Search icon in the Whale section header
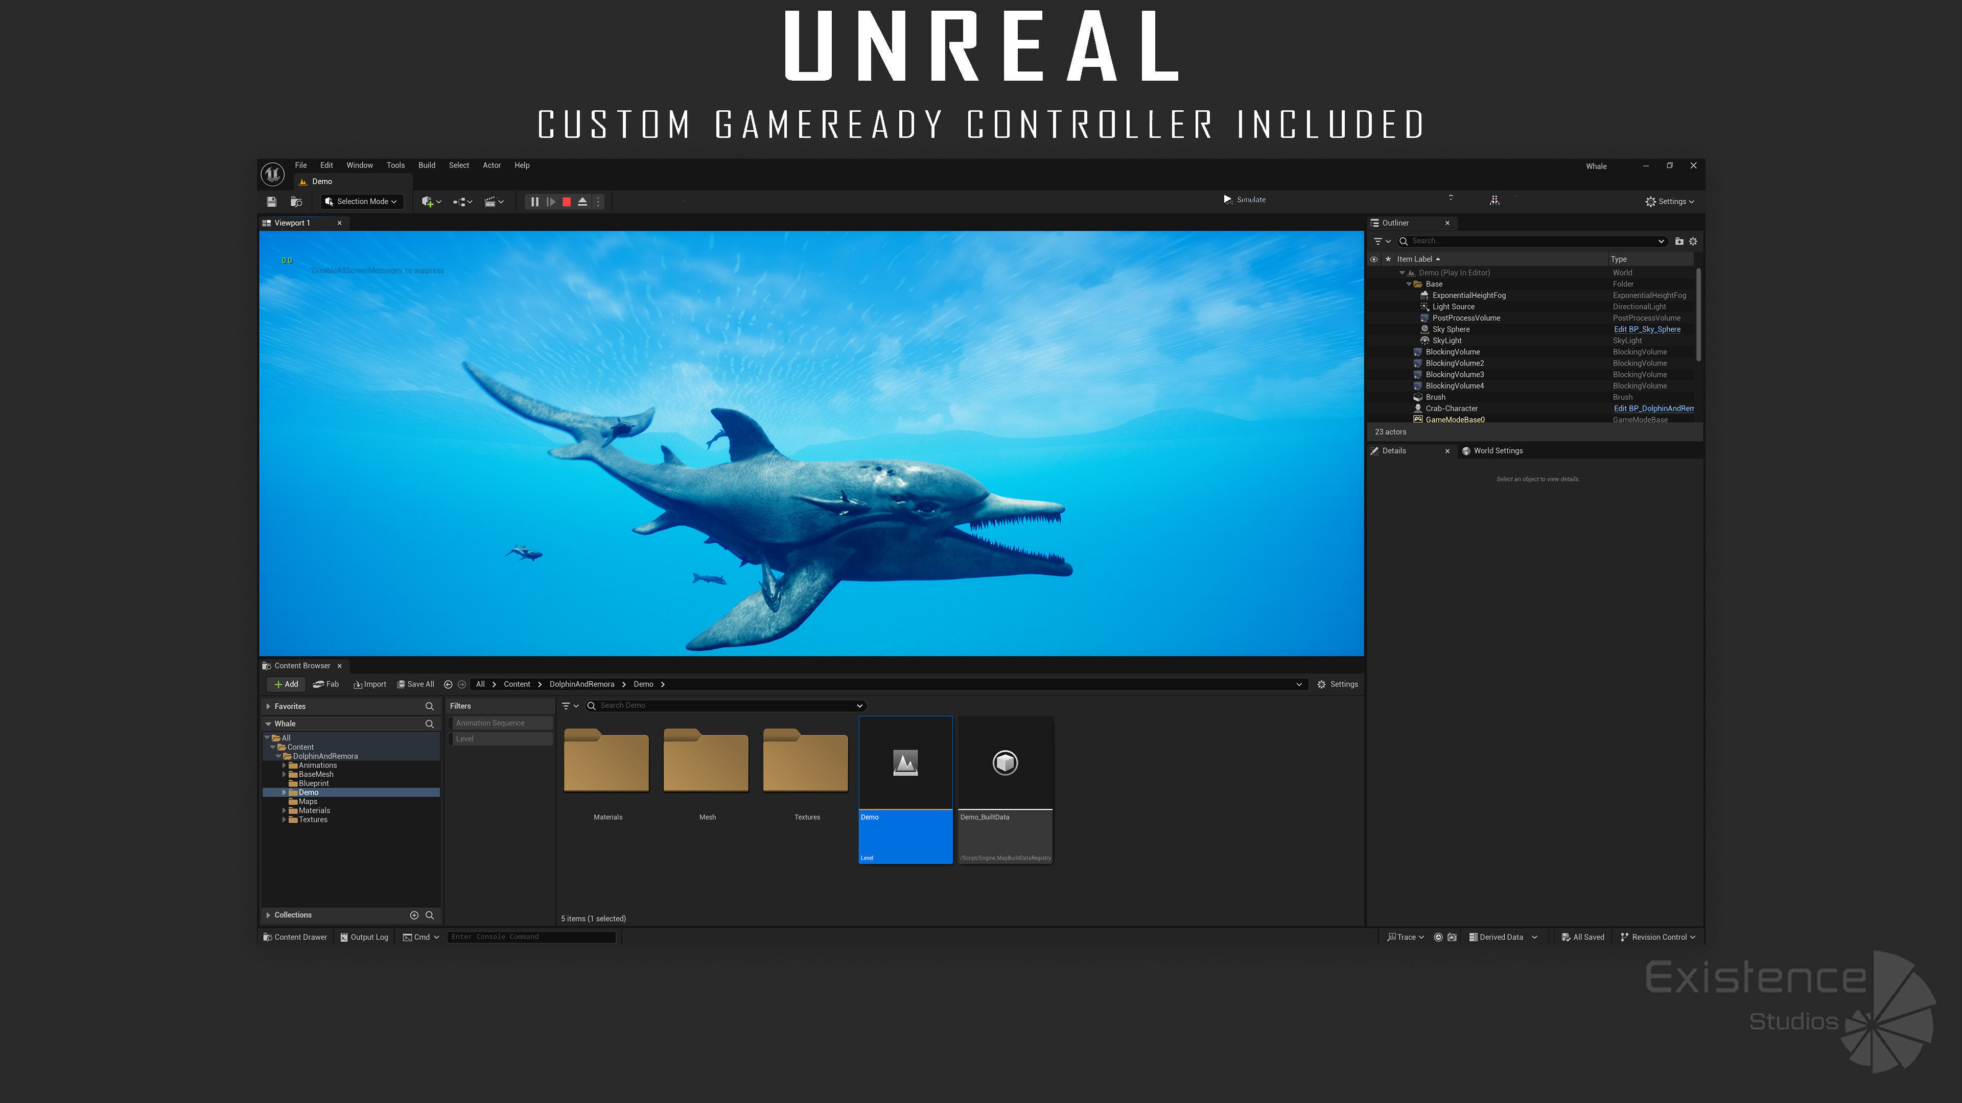1962x1103 pixels. 430,724
